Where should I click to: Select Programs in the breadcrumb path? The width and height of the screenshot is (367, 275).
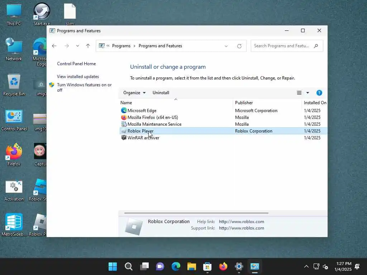[x=121, y=46]
